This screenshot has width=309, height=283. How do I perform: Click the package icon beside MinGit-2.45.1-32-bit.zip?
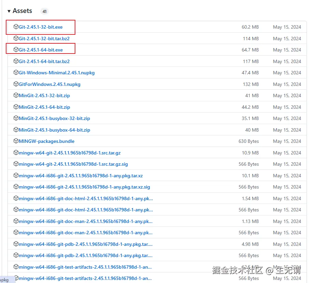[16, 95]
